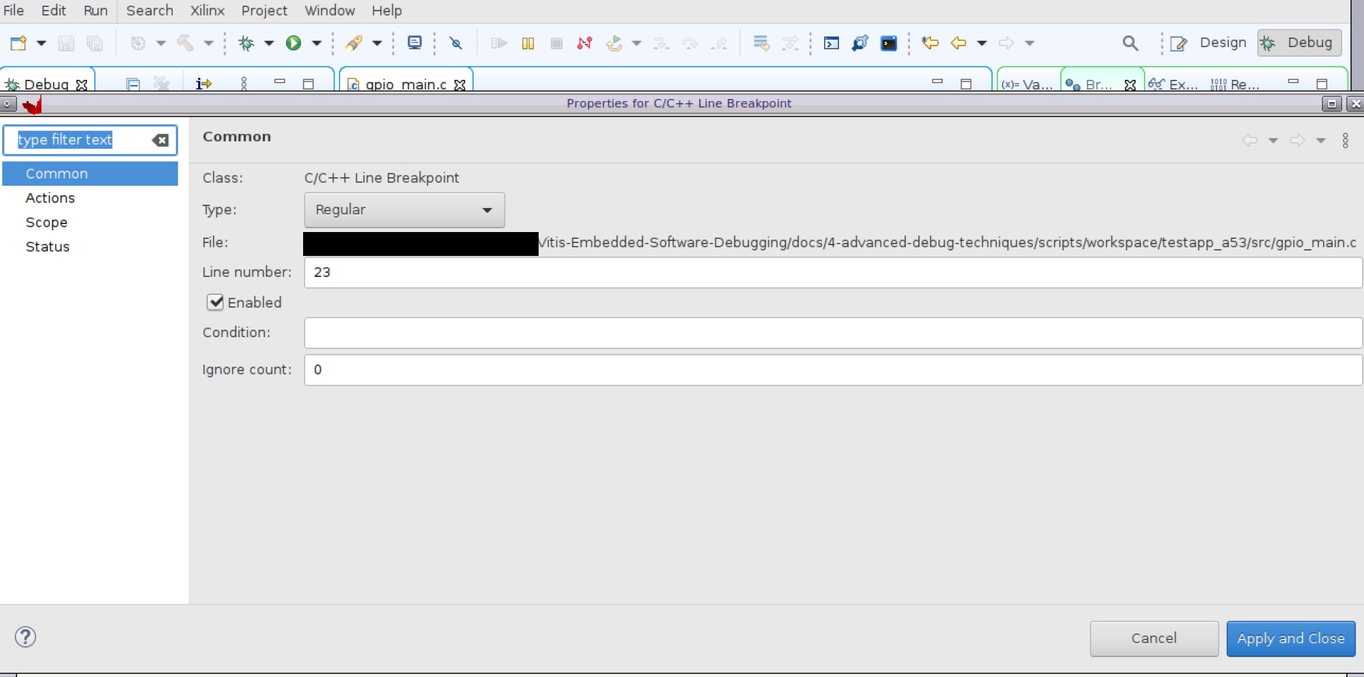Click the magnifier Search icon
Viewport: 1364px width, 677px height.
click(x=1131, y=43)
